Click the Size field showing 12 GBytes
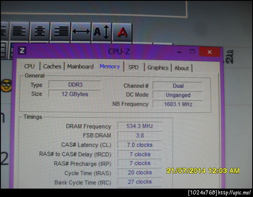 [x=75, y=94]
